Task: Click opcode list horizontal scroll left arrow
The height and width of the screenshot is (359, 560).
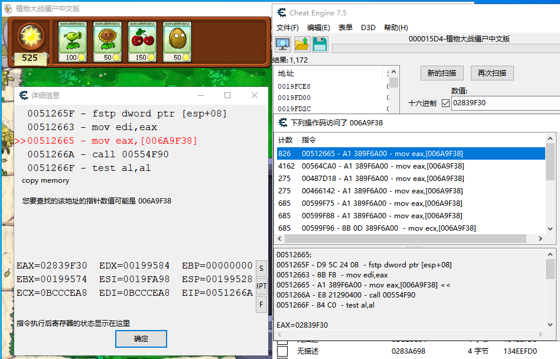Action: click(279, 238)
